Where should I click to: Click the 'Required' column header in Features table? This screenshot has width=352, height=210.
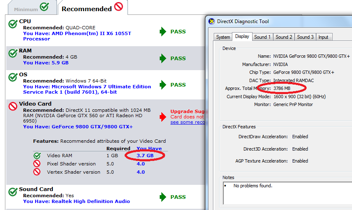pyautogui.click(x=118, y=149)
